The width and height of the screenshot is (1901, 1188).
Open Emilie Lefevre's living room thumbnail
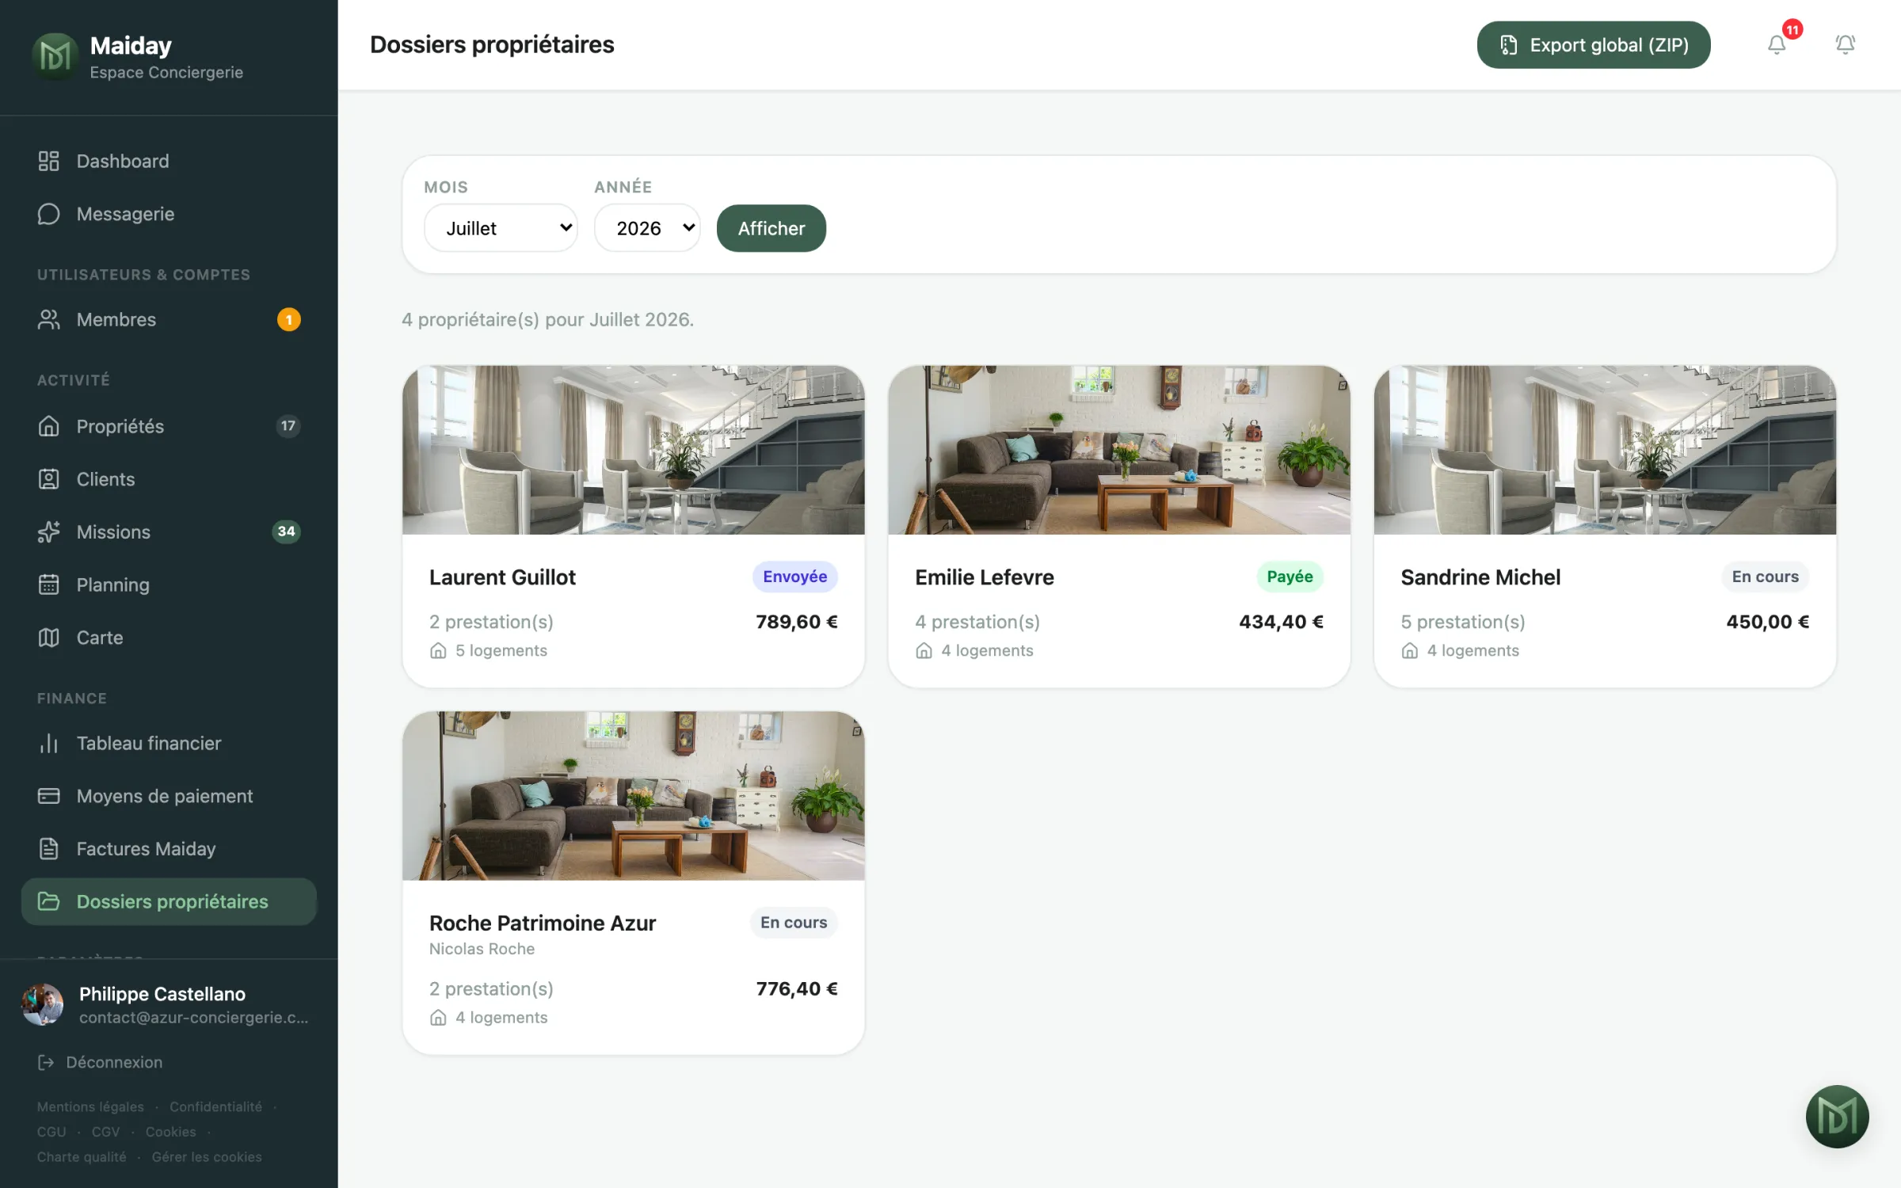tap(1119, 450)
